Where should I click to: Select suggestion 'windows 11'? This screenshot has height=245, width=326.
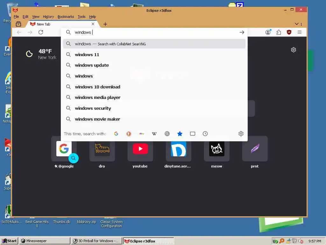(x=154, y=55)
